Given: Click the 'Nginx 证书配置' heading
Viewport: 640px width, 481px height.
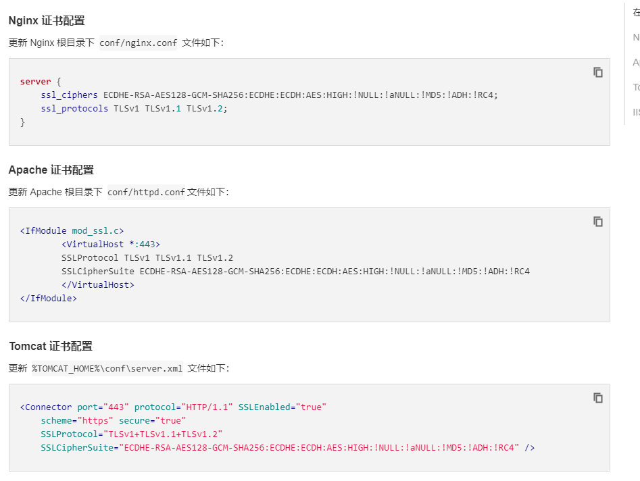Looking at the screenshot, I should 47,20.
